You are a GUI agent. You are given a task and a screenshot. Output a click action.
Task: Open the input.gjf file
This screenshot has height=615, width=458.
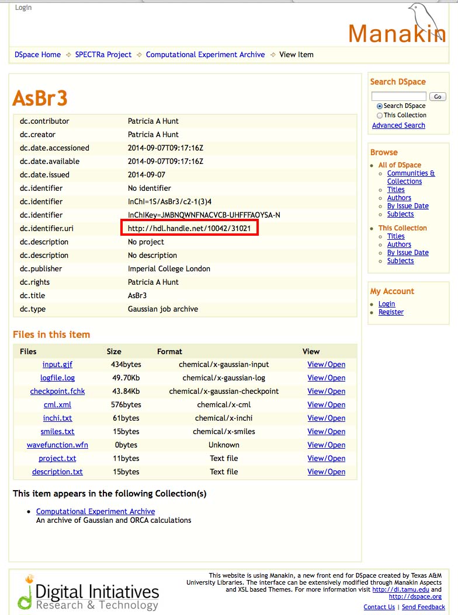click(57, 365)
